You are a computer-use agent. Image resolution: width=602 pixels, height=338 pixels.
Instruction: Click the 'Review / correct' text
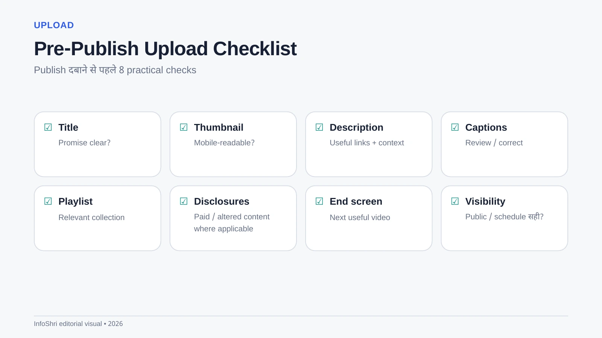[494, 143]
